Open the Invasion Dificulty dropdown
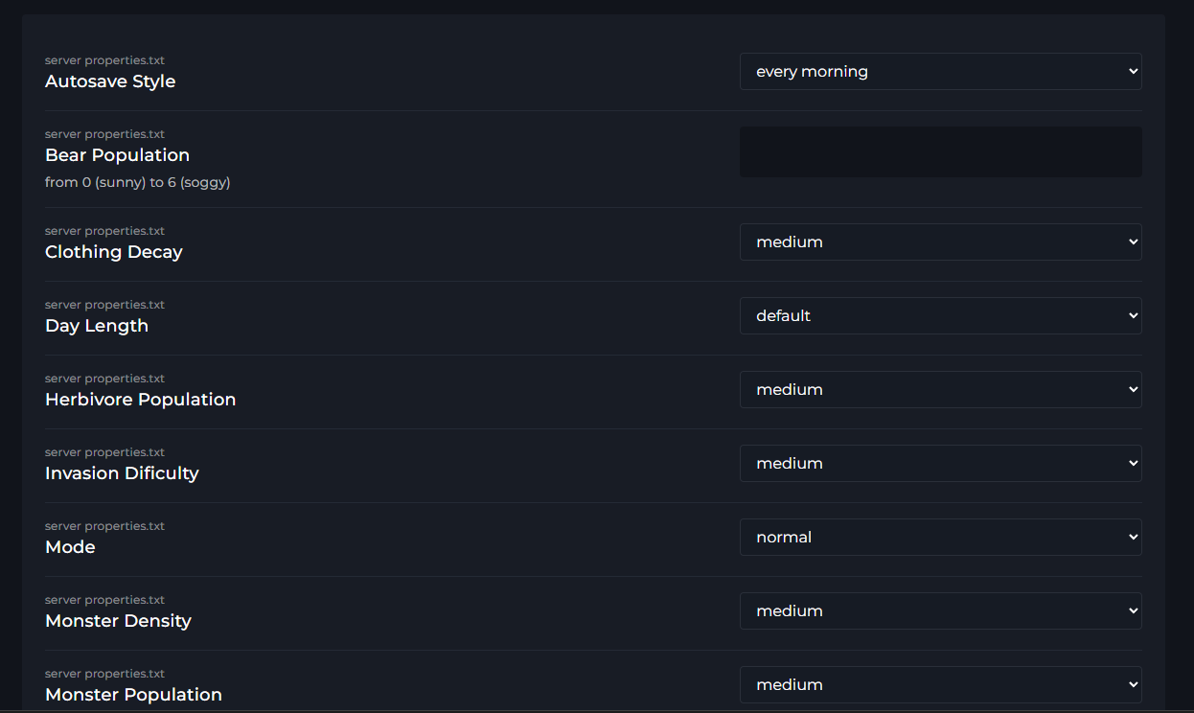1194x713 pixels. pos(940,463)
